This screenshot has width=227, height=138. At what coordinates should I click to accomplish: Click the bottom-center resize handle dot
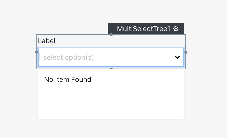[x=111, y=68]
